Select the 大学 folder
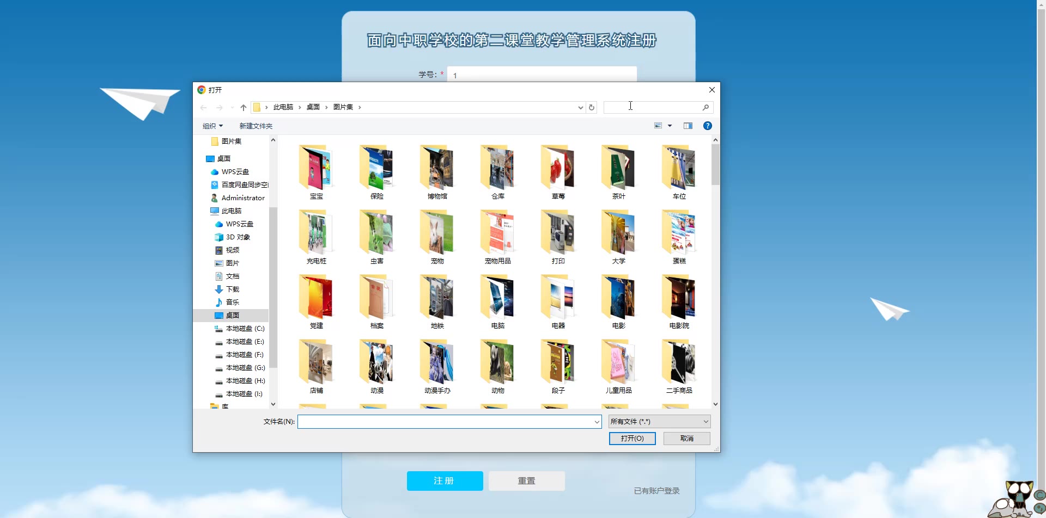 [619, 237]
